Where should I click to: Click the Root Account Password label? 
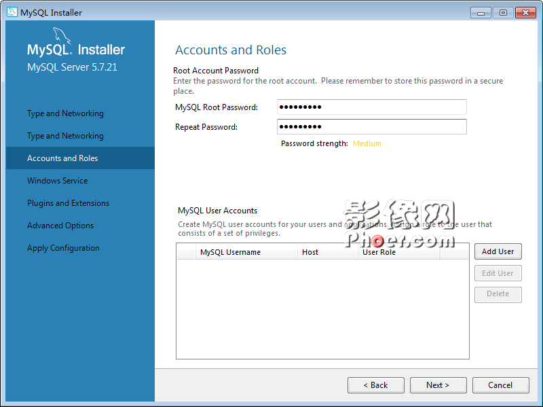(216, 71)
